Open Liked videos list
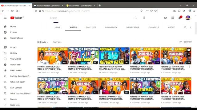 (16, 70)
